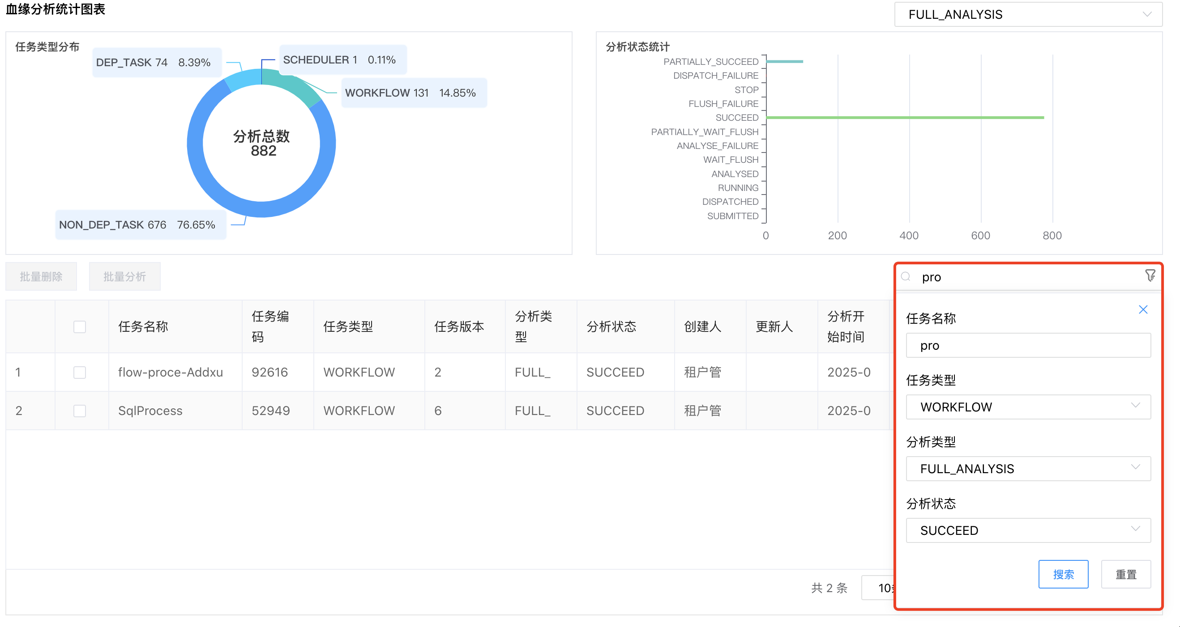The width and height of the screenshot is (1180, 627).
Task: Click the 批量删除 batch delete button
Action: [41, 276]
